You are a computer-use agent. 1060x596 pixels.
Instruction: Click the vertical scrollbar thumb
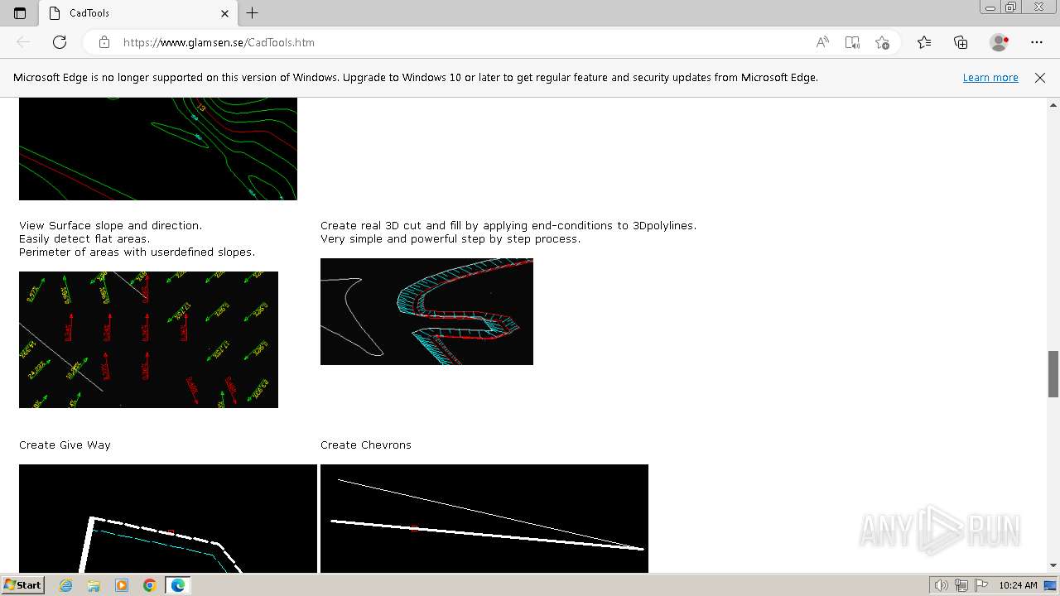click(1053, 374)
